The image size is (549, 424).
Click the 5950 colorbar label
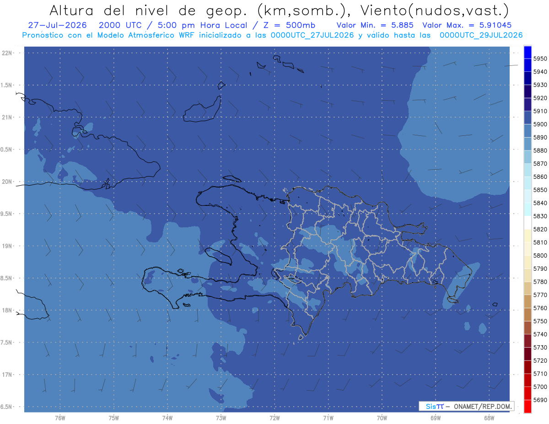click(540, 59)
